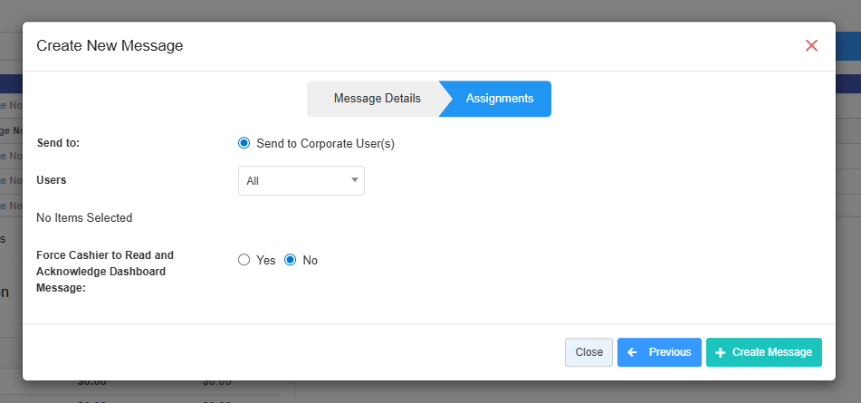The height and width of the screenshot is (403, 861).
Task: Click the Previous button
Action: pos(659,352)
